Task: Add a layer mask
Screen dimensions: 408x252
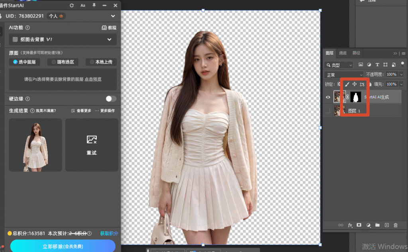Action: coord(359,225)
